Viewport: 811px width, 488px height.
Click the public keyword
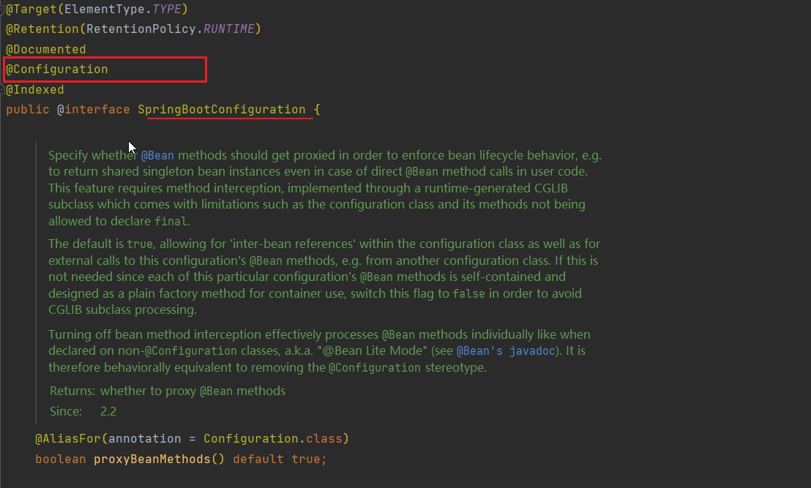(x=27, y=110)
